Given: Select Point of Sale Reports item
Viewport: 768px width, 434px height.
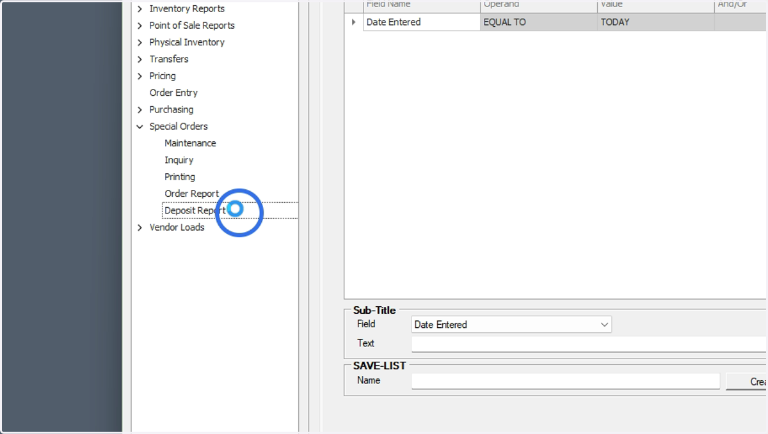Looking at the screenshot, I should click(x=192, y=26).
